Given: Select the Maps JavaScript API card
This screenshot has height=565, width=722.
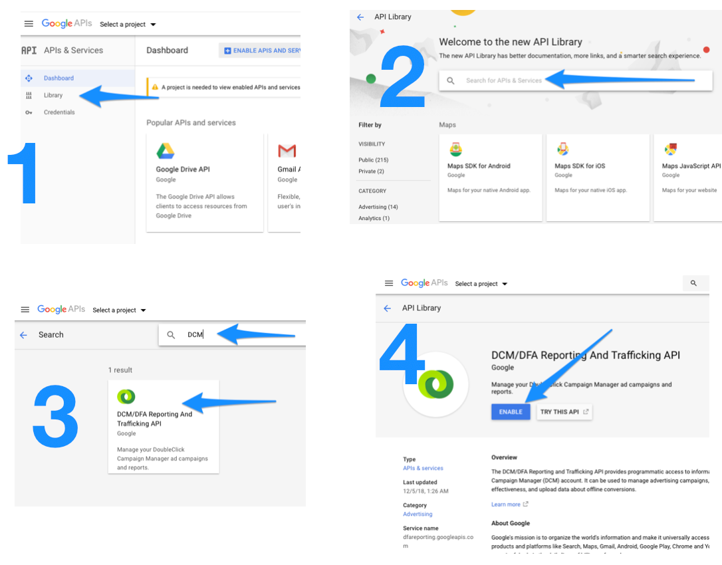Looking at the screenshot, I should point(688,176).
